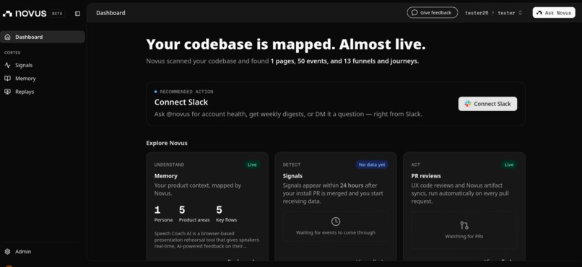Viewport: 582px width, 267px height.
Task: Click the clock icon in Signals card
Action: (x=336, y=222)
